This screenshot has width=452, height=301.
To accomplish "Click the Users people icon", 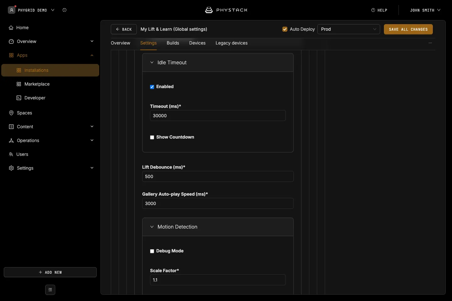I will click(11, 154).
